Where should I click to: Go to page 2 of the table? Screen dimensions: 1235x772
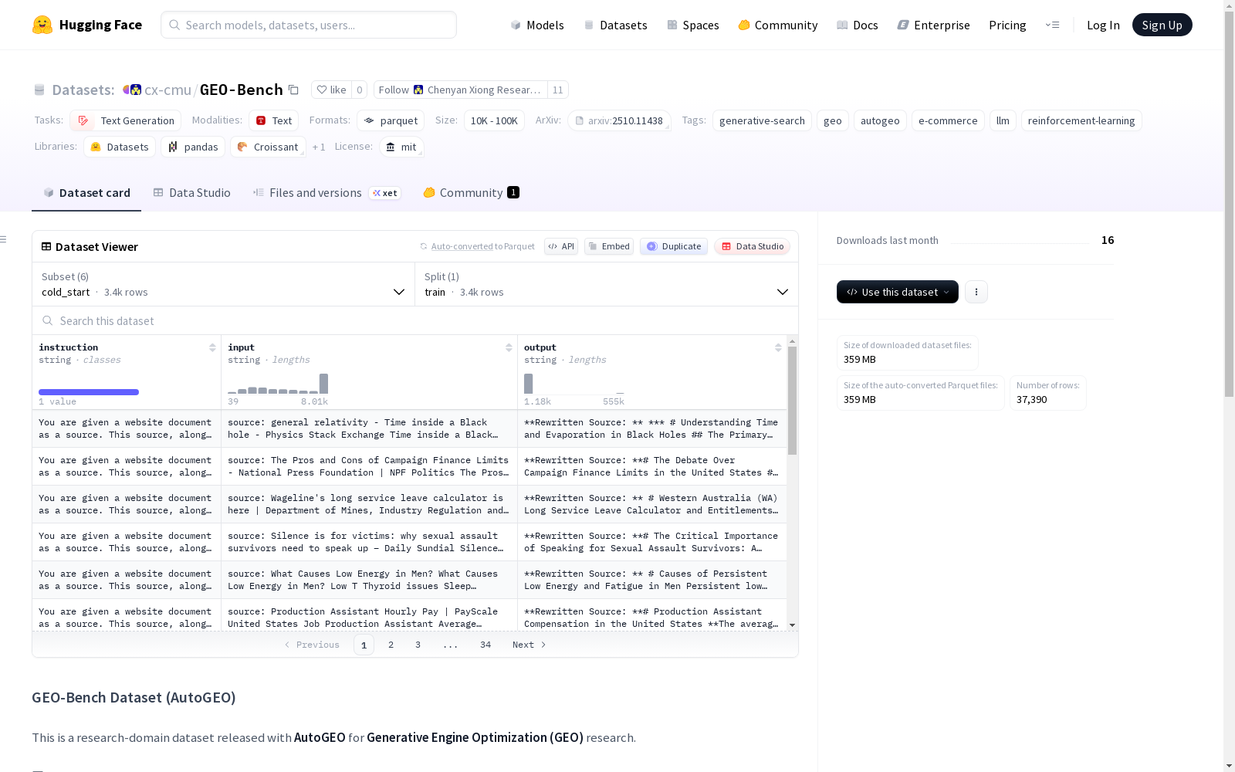(x=391, y=645)
